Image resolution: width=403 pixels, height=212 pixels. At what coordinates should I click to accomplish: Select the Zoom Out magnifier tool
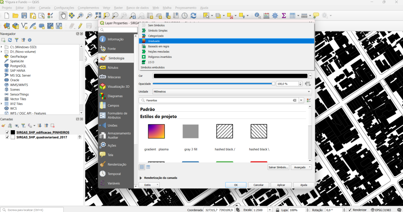(x=89, y=16)
